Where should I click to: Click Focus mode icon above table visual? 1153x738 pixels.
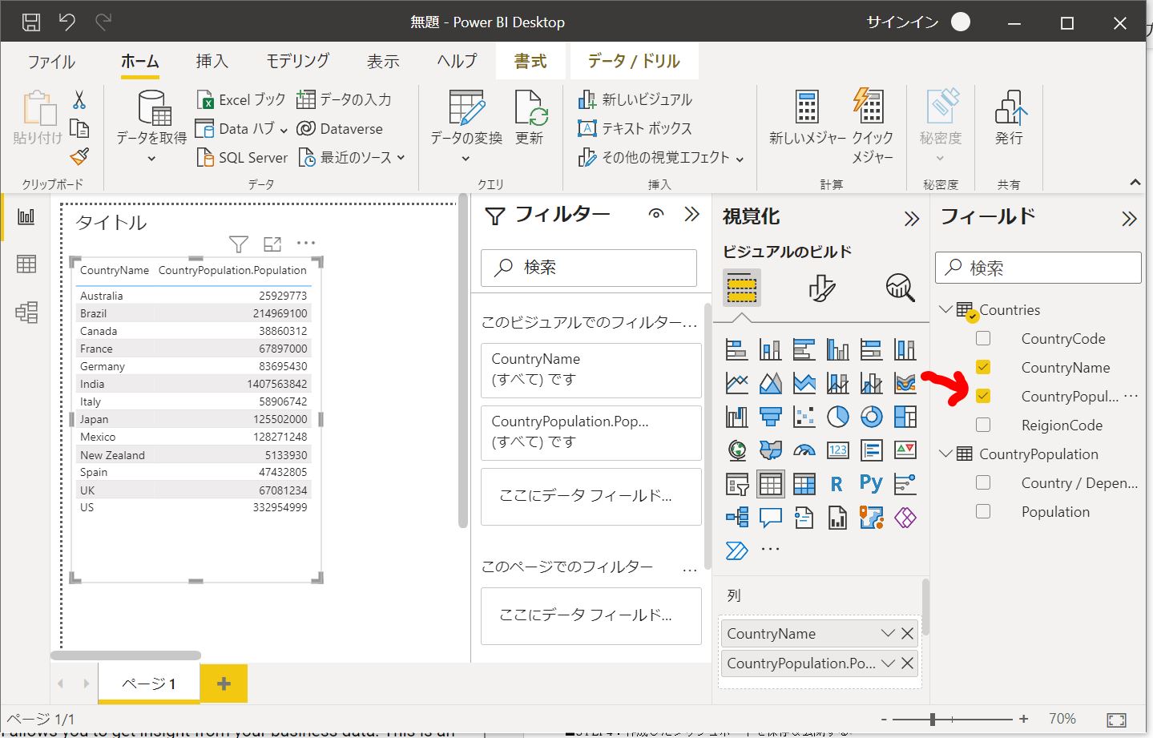coord(272,244)
